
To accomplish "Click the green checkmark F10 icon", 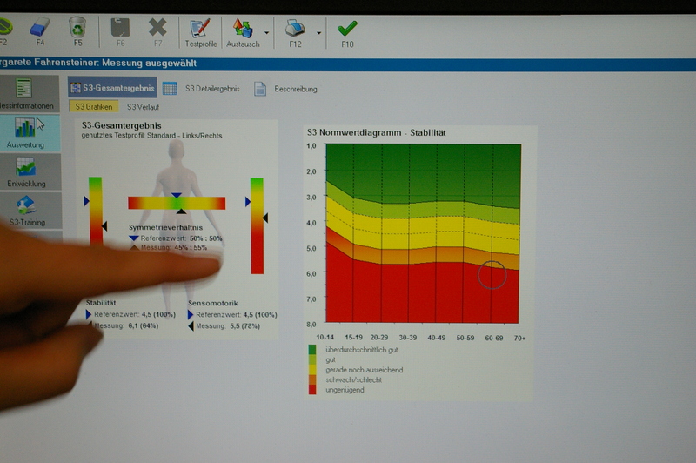I will point(347,29).
